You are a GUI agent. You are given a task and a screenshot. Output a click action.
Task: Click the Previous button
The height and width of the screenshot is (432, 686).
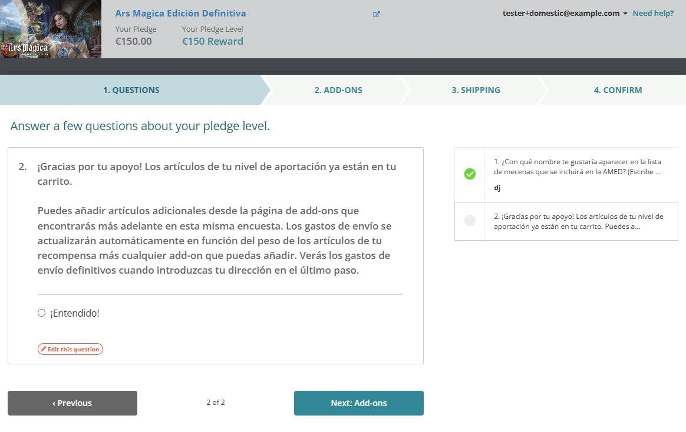click(x=72, y=403)
